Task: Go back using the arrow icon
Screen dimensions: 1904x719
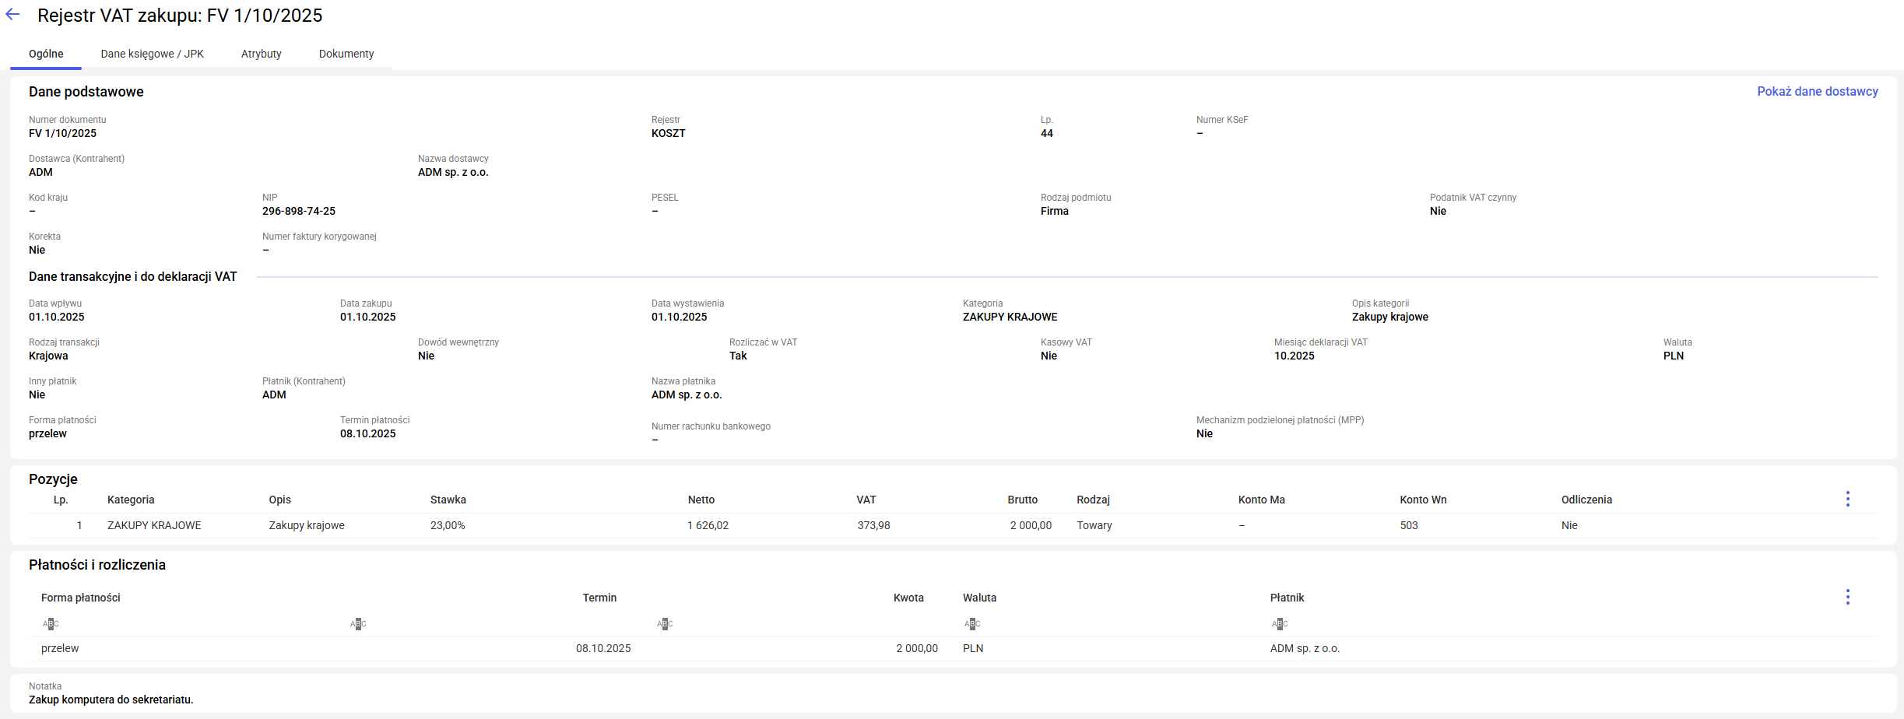Action: (12, 15)
